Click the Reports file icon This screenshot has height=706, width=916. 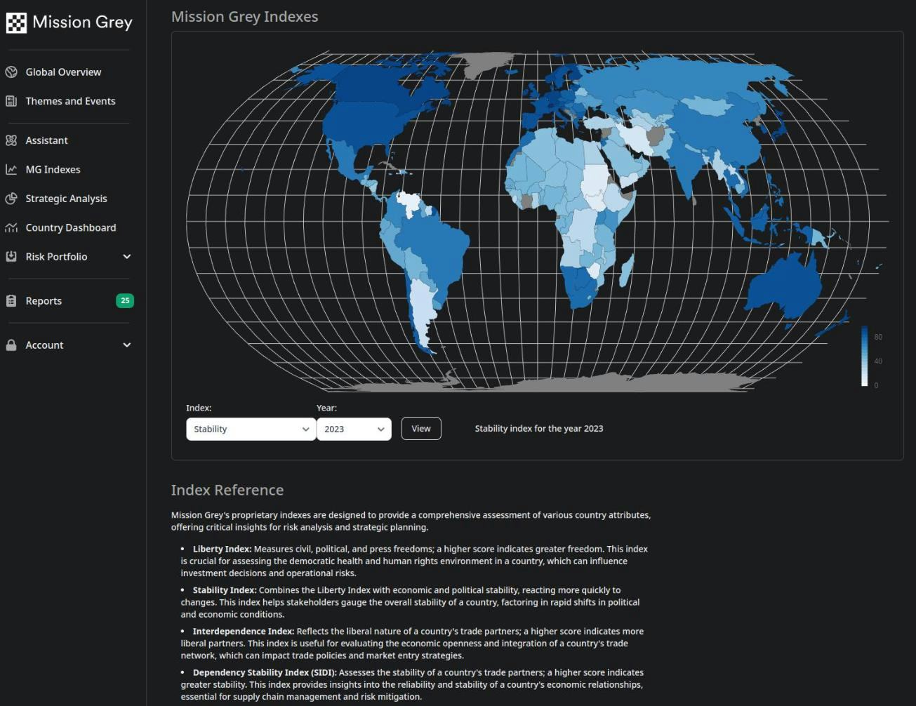[x=10, y=300]
